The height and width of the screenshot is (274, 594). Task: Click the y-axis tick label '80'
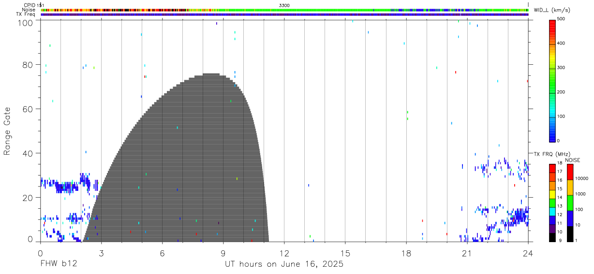28,65
